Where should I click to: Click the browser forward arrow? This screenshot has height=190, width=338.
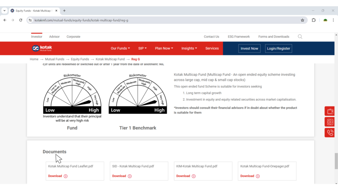click(13, 20)
